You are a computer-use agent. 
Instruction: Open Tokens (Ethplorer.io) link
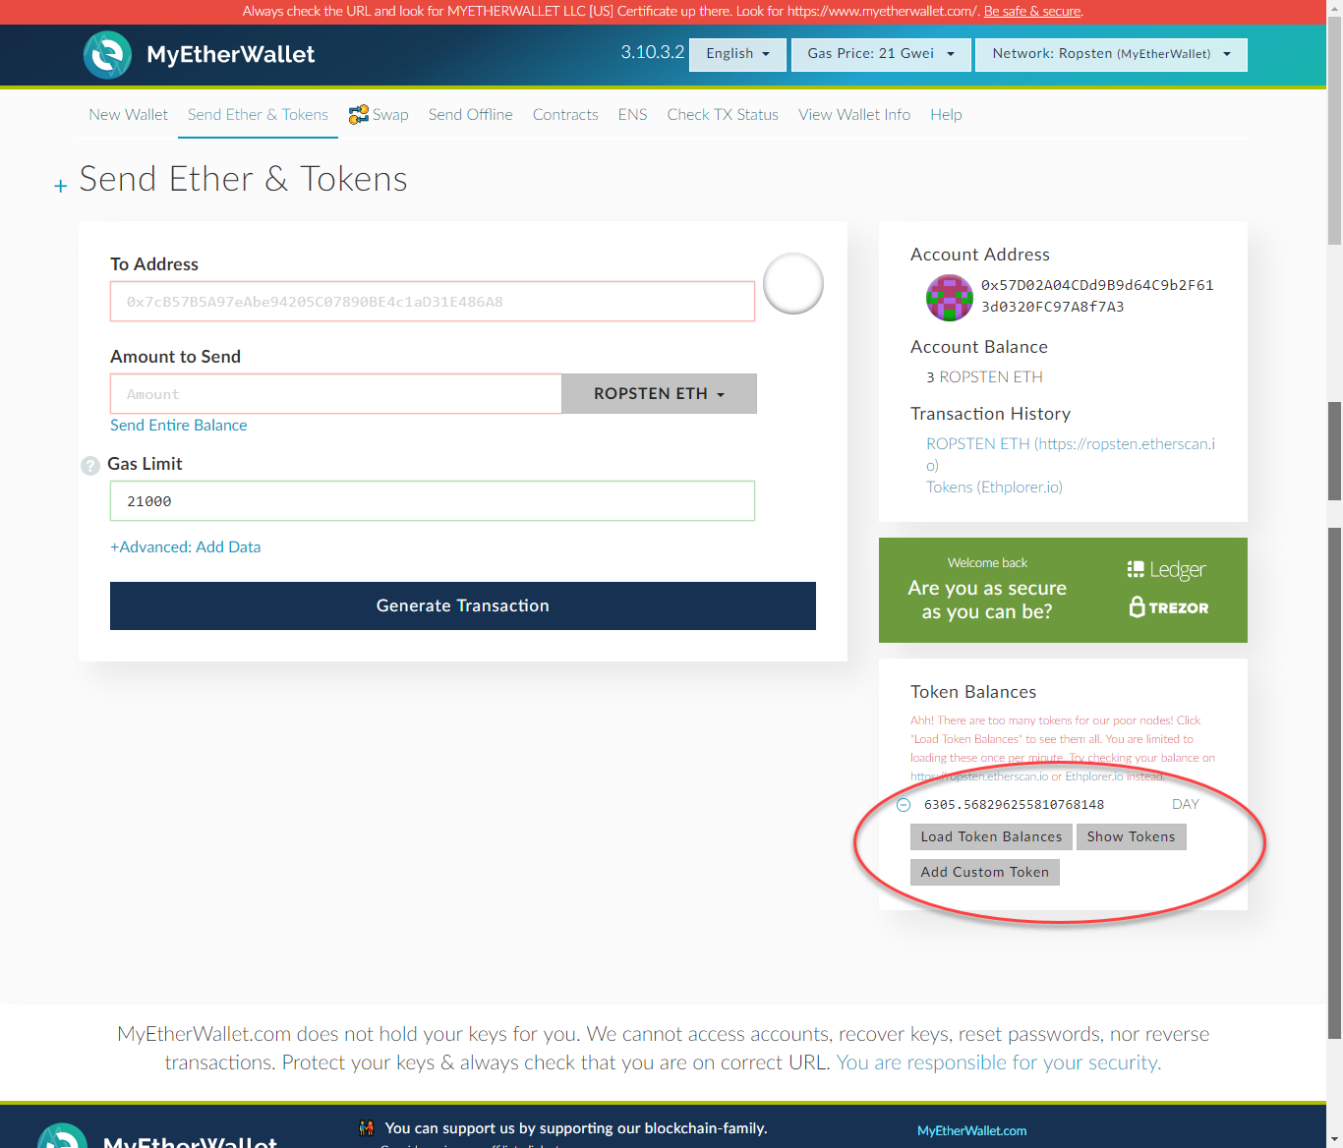click(x=994, y=488)
